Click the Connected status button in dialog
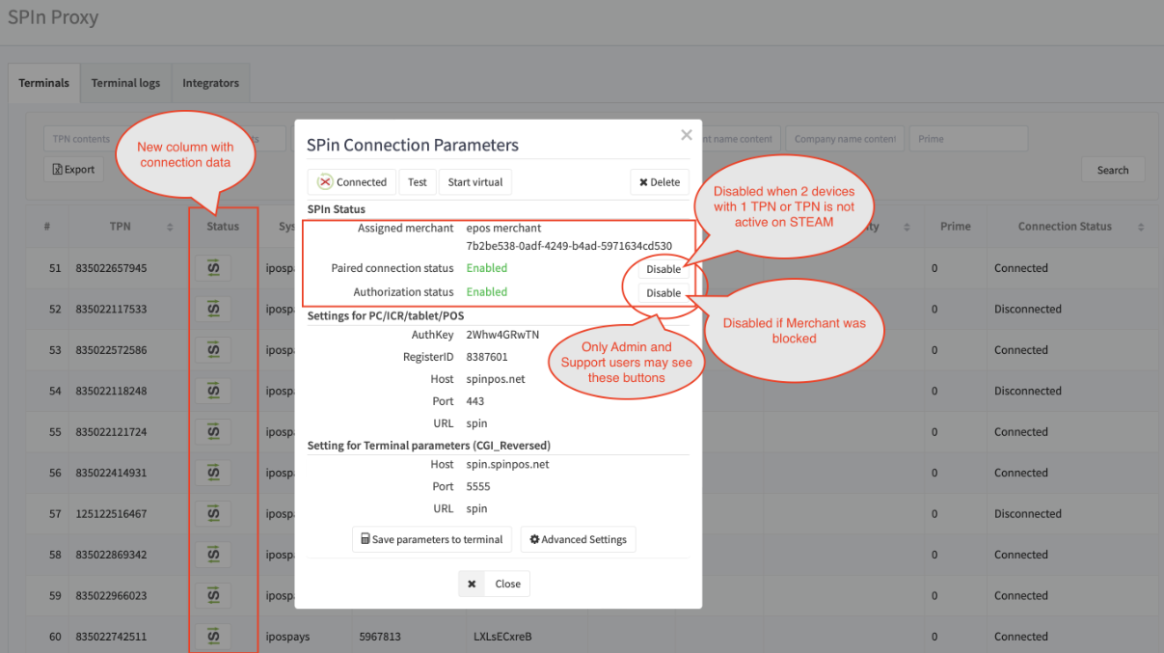 tap(352, 181)
